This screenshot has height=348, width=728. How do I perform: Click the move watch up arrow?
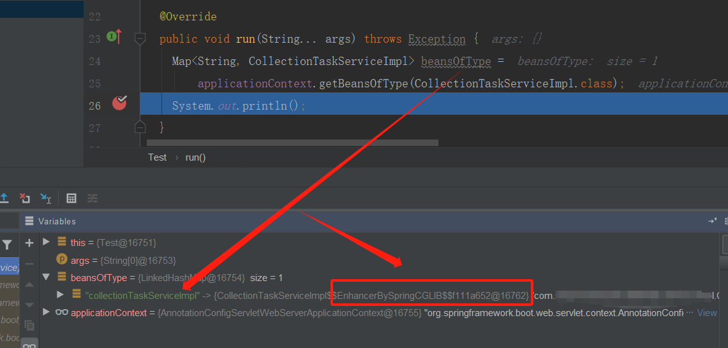pos(29,284)
